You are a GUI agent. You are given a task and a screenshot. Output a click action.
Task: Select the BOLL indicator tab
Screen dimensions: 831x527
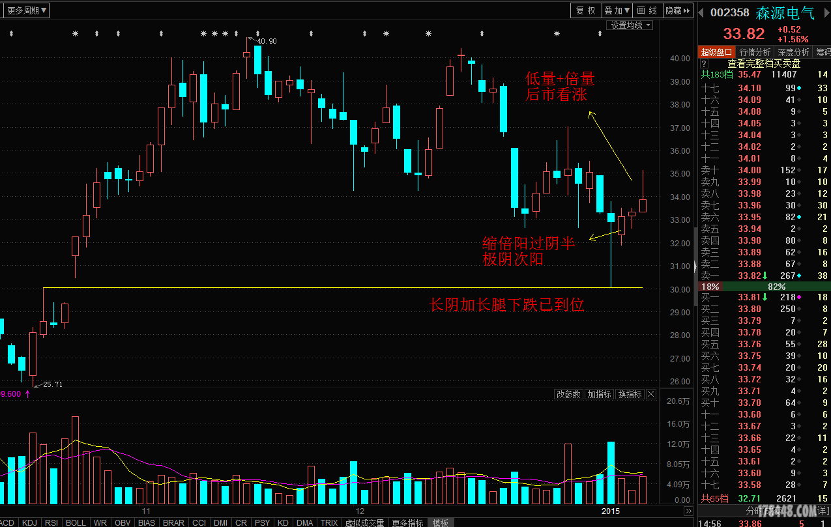point(76,522)
